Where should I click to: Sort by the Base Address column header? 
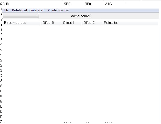(x=15, y=23)
